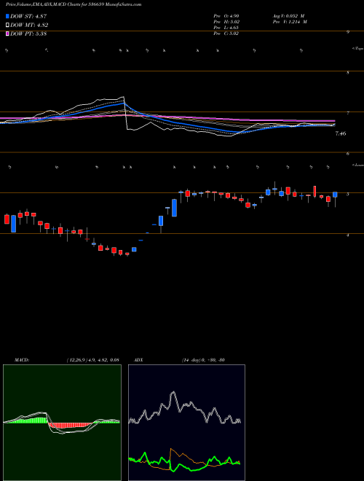This screenshot has width=364, height=481.
Task: Click the price axis label 8
Action: tap(348, 73)
